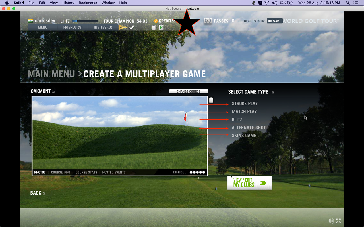364x227 pixels.
Task: Open macOS Spotlight search icon
Action: [x=348, y=3]
